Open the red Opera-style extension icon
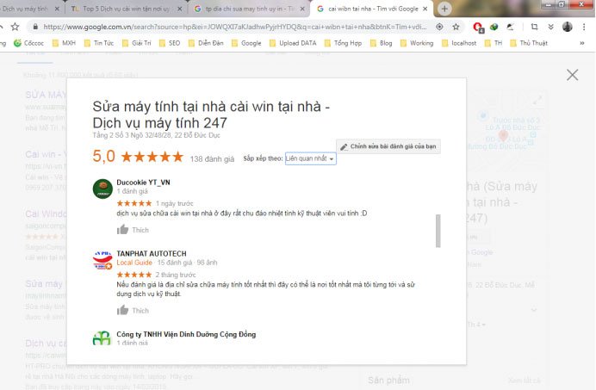Image resolution: width=596 pixels, height=390 pixels. [478, 27]
